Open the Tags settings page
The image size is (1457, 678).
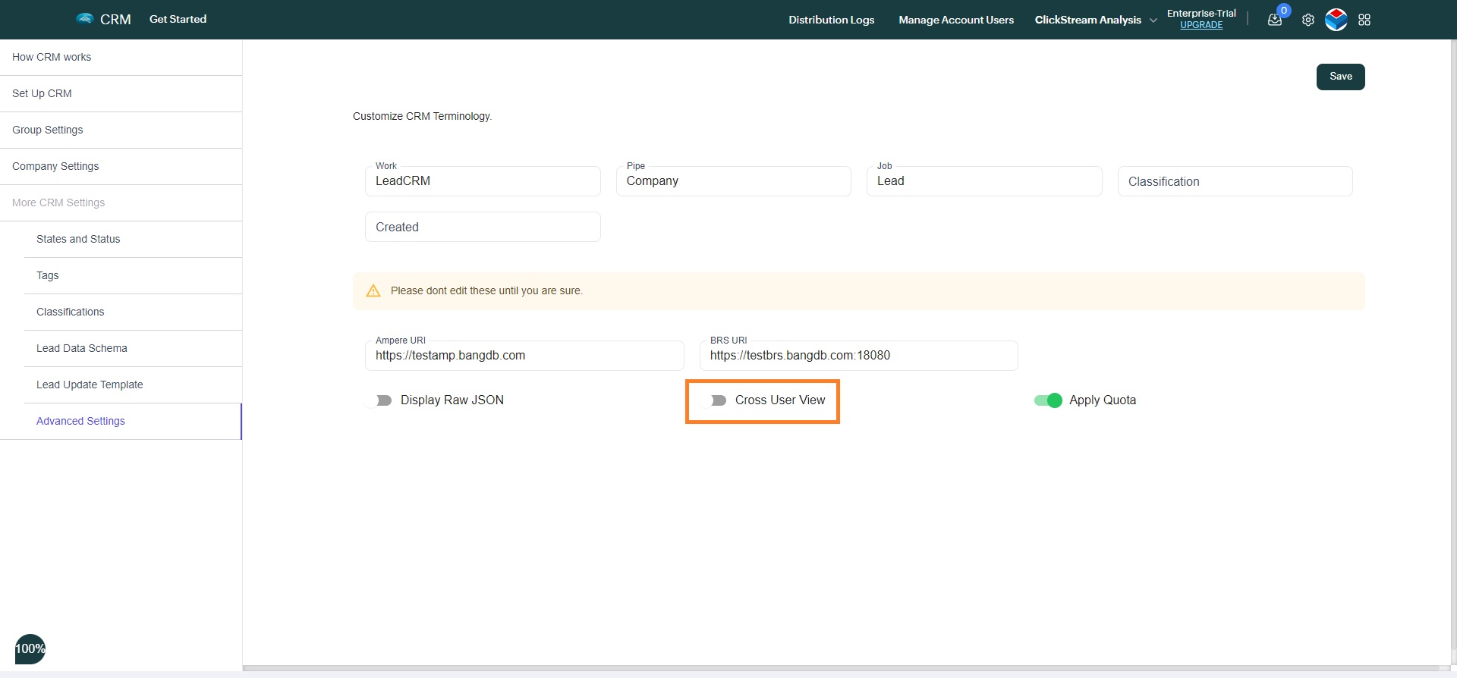click(134, 275)
